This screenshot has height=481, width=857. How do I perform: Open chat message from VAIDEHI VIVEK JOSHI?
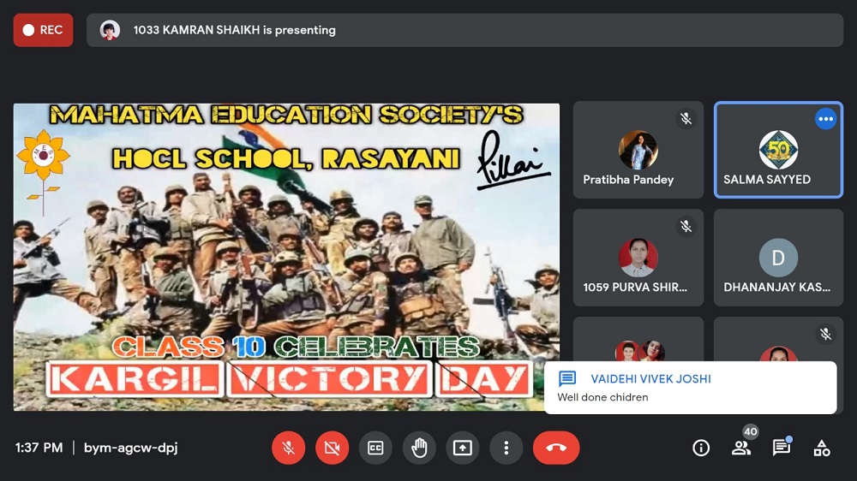coord(690,388)
